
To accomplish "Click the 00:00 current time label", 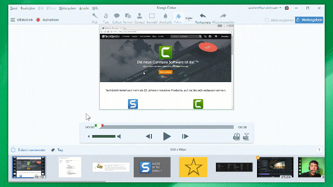I will click(89, 127).
